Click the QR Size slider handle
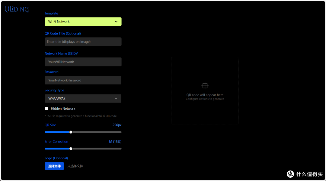 point(71,132)
